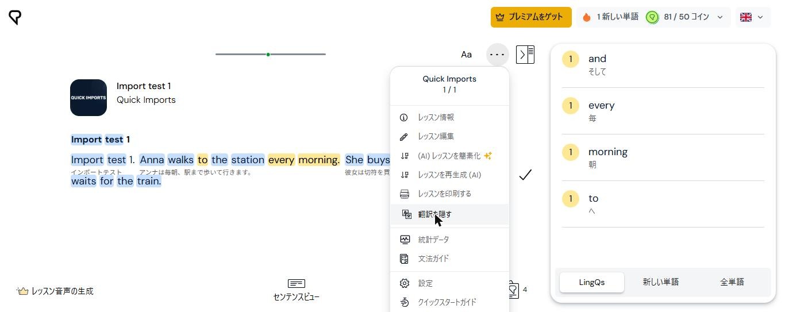The width and height of the screenshot is (785, 312).
Task: Switch to the LingQs tab
Action: point(592,282)
